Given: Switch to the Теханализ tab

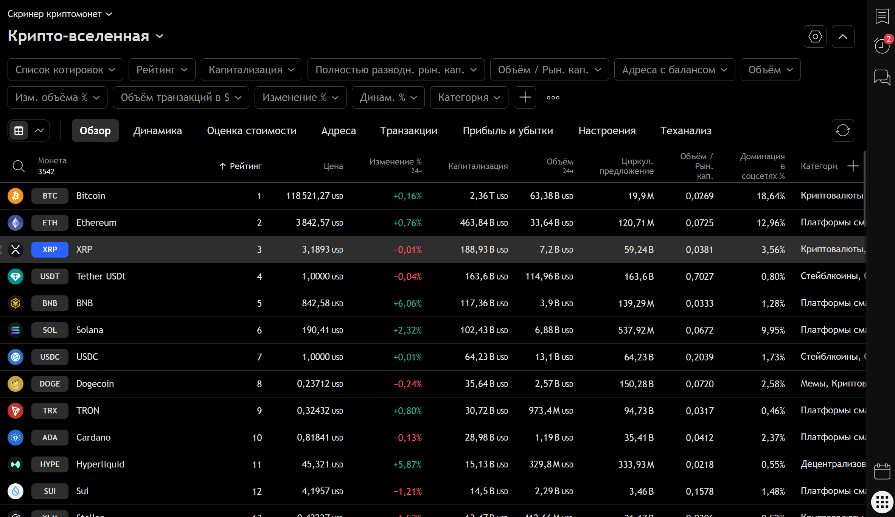Looking at the screenshot, I should pyautogui.click(x=685, y=131).
